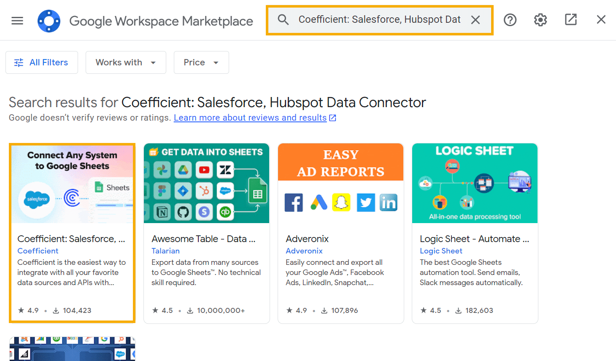Click the Snapchat icon in Adveronix banner

coord(341,202)
